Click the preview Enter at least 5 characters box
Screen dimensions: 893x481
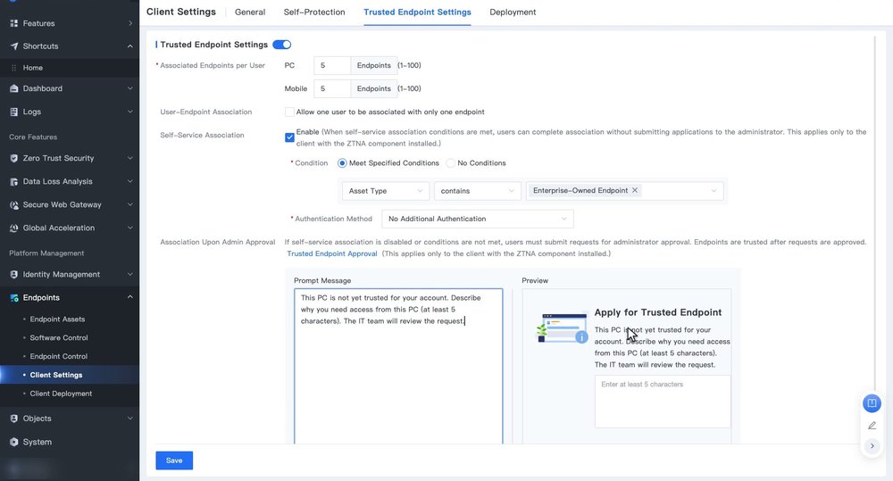[x=663, y=402]
